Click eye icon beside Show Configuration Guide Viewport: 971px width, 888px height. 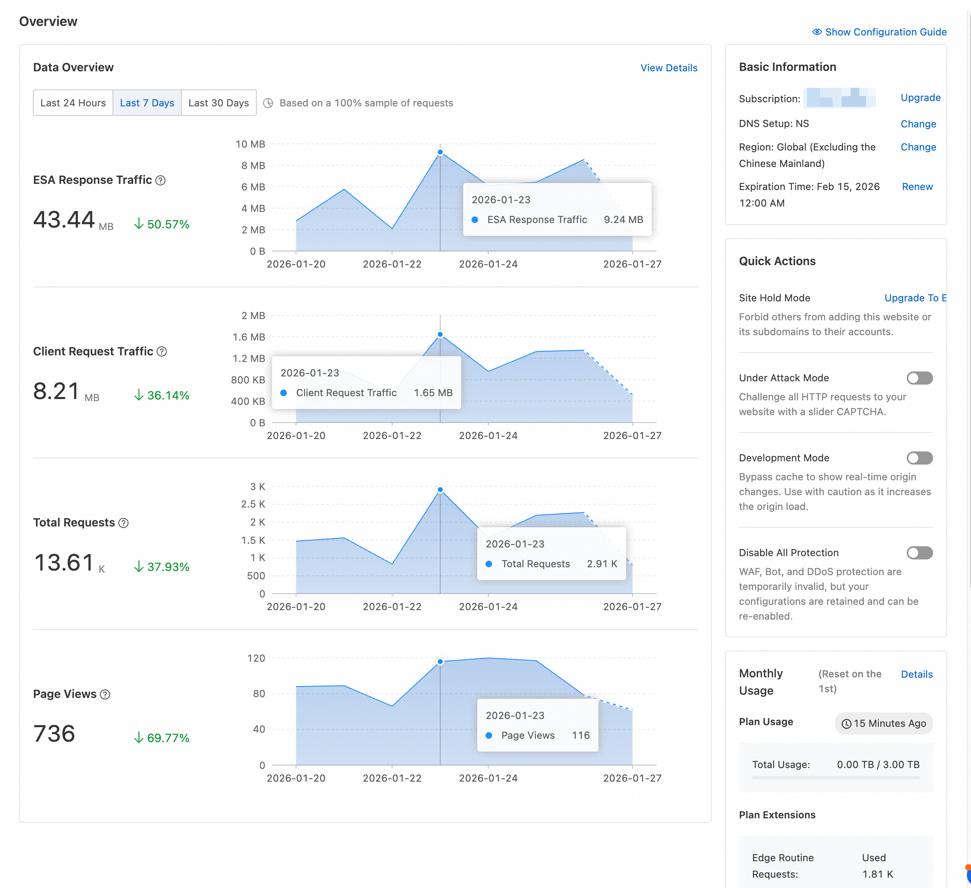(817, 32)
